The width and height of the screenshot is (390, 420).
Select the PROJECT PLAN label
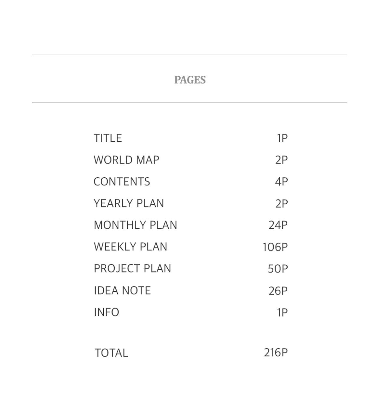click(x=132, y=269)
